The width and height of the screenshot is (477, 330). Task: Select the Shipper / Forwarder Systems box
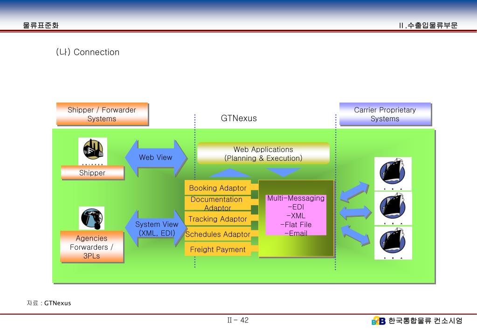(x=102, y=114)
